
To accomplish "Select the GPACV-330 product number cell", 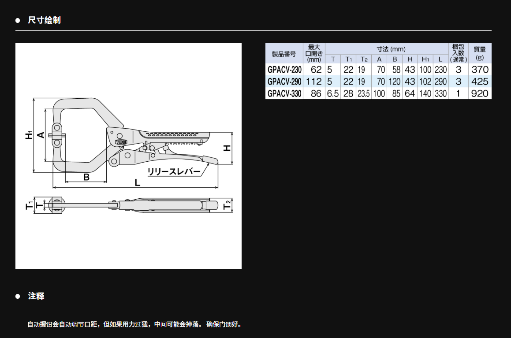I will pos(284,93).
